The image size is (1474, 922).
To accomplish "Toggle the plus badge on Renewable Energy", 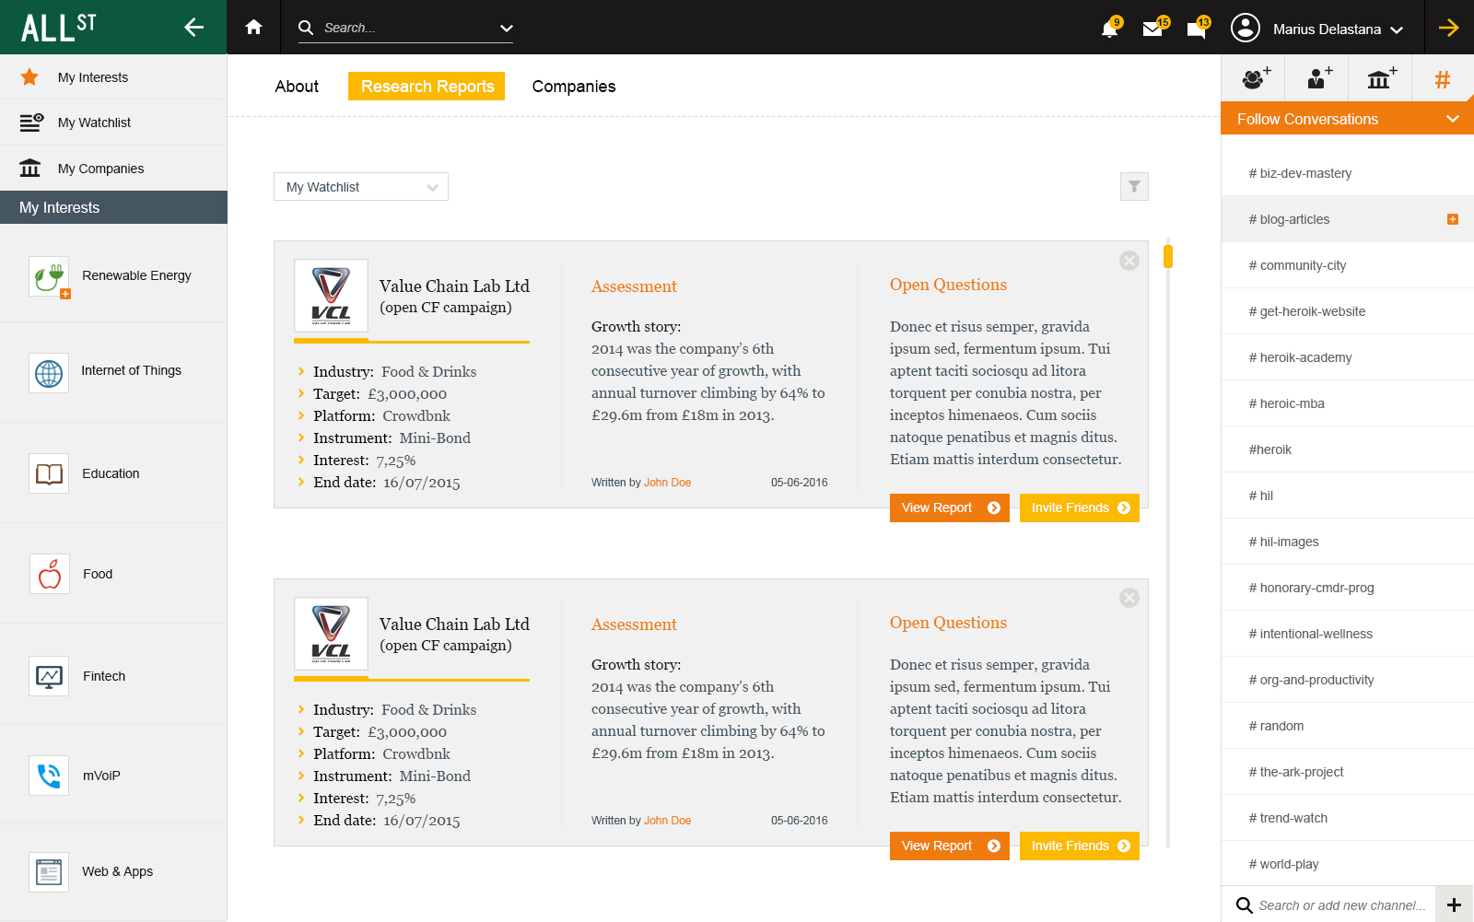I will [x=65, y=294].
